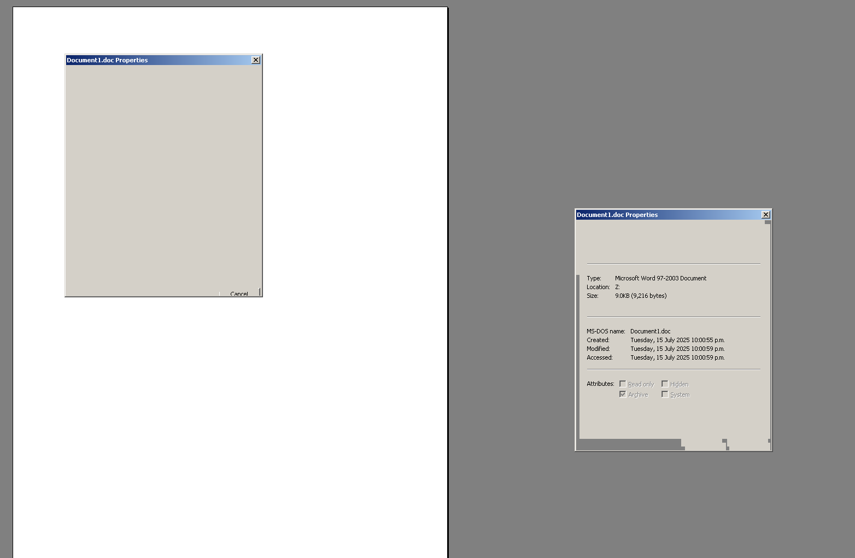Toggle the Read only attribute checkbox
The height and width of the screenshot is (558, 855).
623,384
